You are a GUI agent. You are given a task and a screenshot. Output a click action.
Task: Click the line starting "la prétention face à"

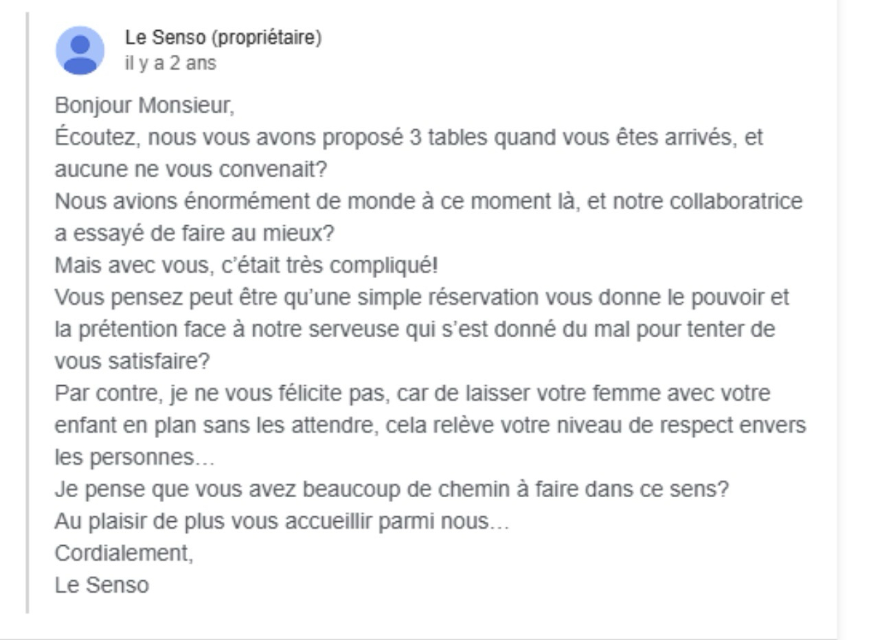(x=414, y=329)
